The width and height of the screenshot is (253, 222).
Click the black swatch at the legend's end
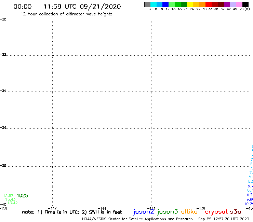pyautogui.click(x=245, y=4)
